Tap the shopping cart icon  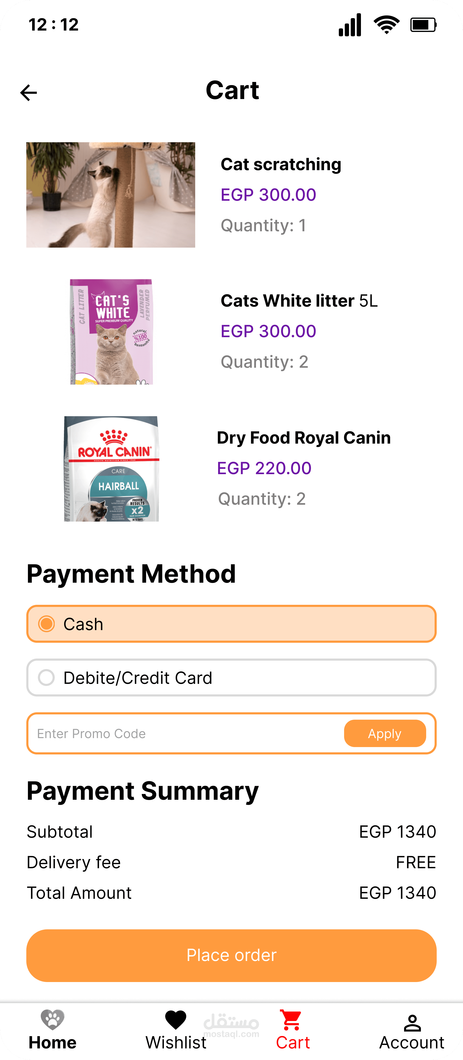pyautogui.click(x=291, y=1020)
